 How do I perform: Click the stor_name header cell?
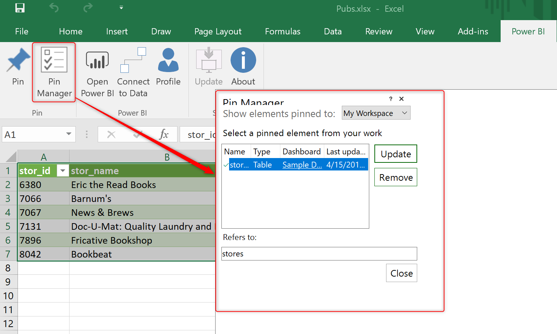pos(142,171)
